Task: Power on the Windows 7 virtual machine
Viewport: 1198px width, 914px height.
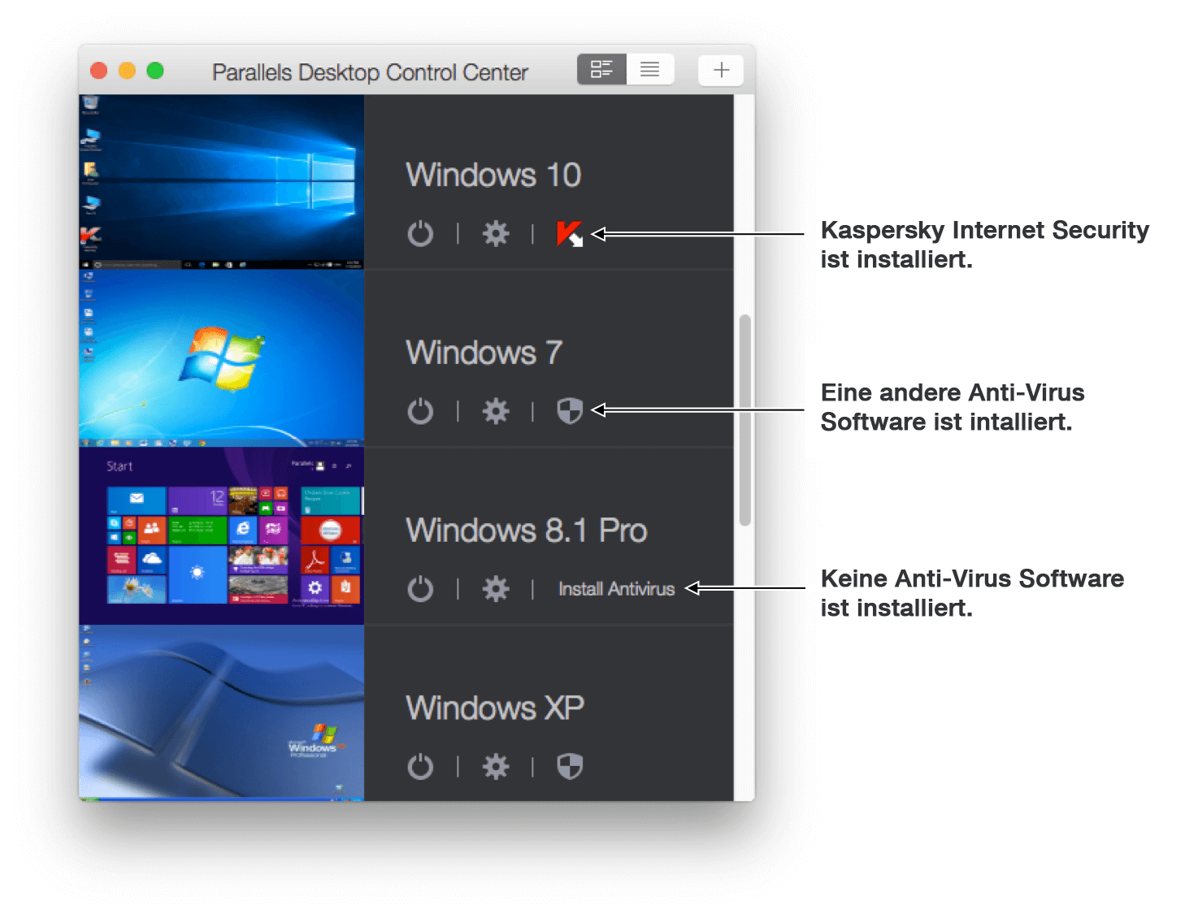Action: coord(421,411)
